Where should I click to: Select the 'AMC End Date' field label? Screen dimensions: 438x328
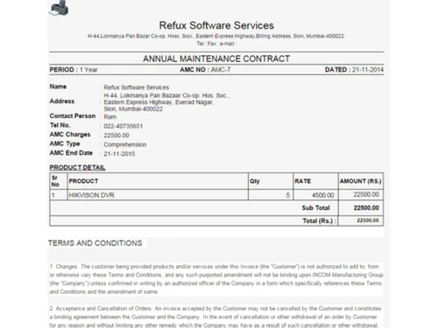[71, 153]
